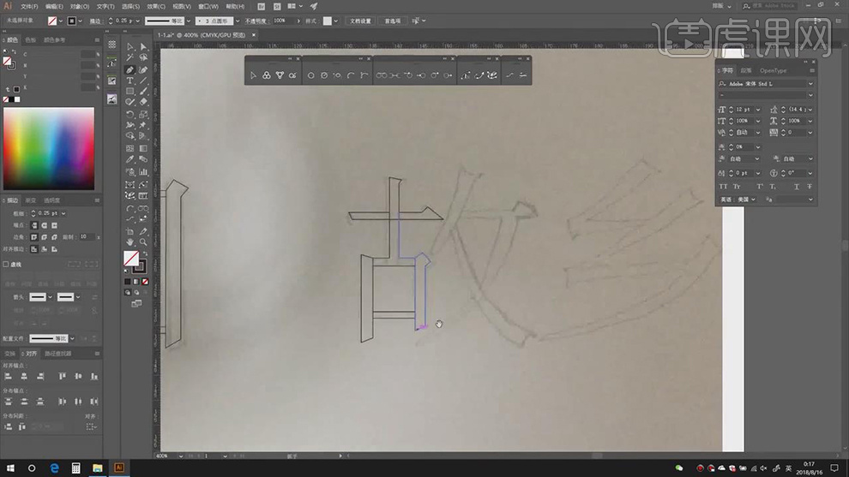Enable the dashed line (虚线) checkbox
Screen dimensions: 849x477
tap(6, 265)
